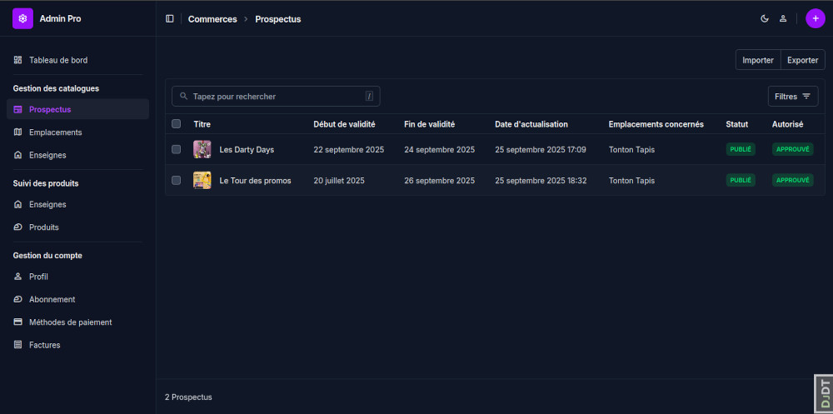Select Abonnement in the sidebar menu

(52, 300)
